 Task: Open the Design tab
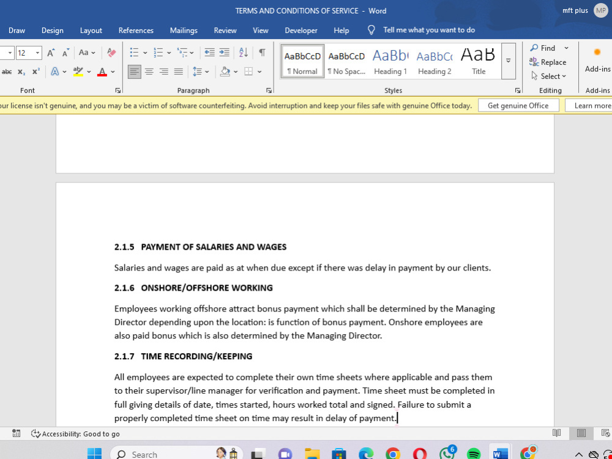pyautogui.click(x=52, y=31)
